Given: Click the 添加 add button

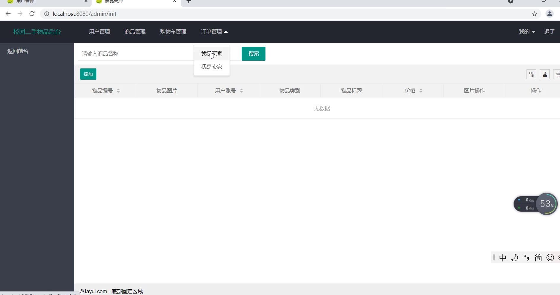Looking at the screenshot, I should pyautogui.click(x=88, y=74).
